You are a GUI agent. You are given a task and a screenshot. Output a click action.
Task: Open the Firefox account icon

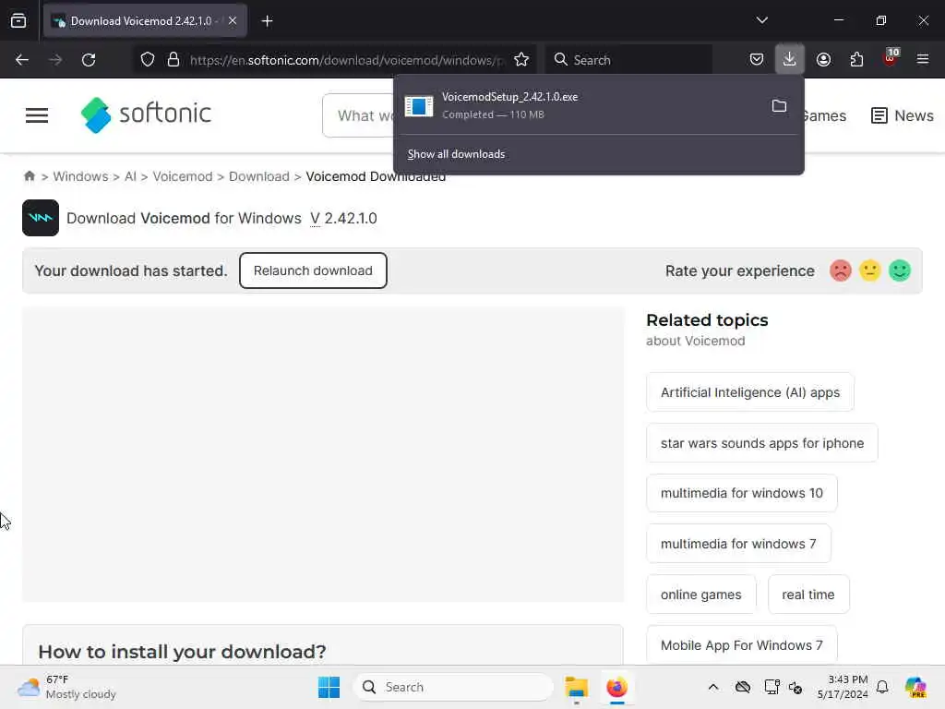(x=823, y=60)
